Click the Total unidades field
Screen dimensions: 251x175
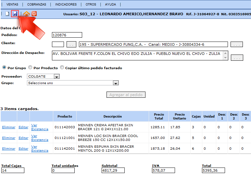pos(63,170)
